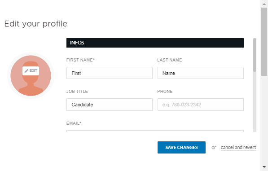Click the PHONE label above the field
The height and width of the screenshot is (171, 268).
click(x=165, y=92)
